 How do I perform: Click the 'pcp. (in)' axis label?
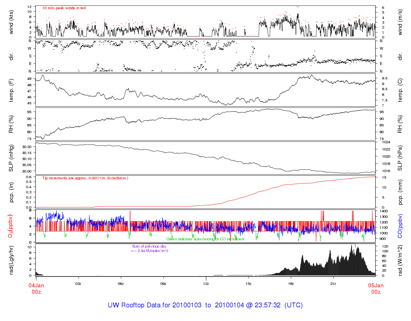pos(11,192)
